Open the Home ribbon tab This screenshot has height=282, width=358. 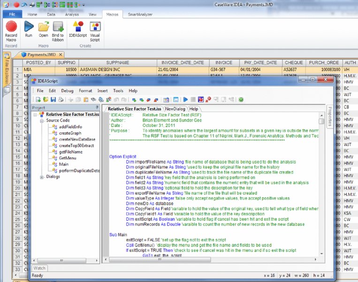point(32,15)
